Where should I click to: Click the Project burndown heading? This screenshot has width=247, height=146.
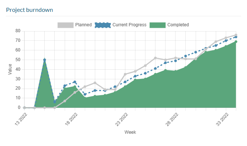pyautogui.click(x=29, y=10)
